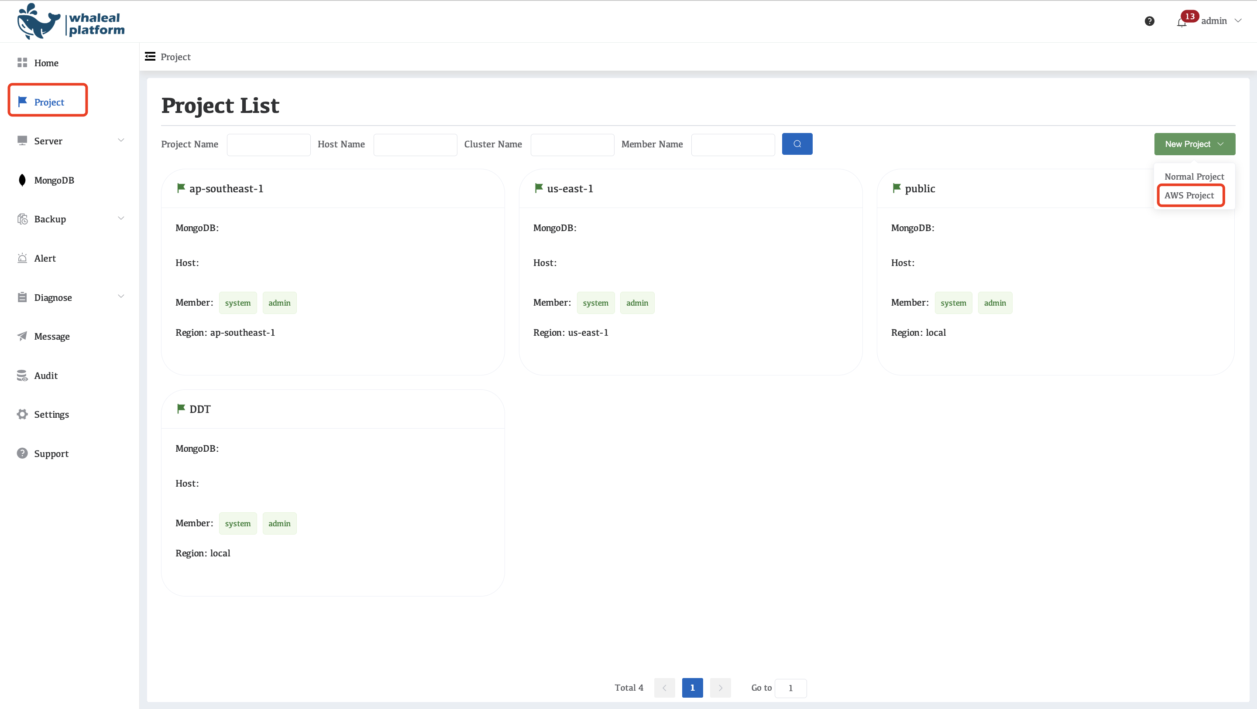Expand the Backup submenu chevron
Image resolution: width=1257 pixels, height=709 pixels.
[121, 218]
